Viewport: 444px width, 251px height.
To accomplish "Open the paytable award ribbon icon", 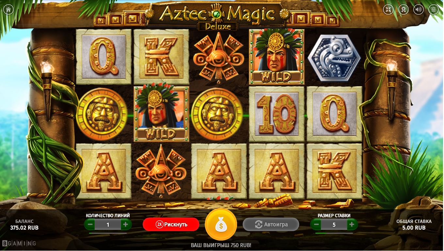I will (404, 9).
